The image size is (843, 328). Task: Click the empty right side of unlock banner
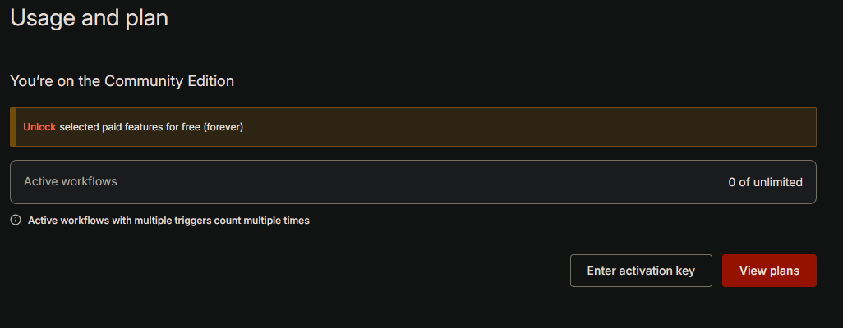(534, 127)
